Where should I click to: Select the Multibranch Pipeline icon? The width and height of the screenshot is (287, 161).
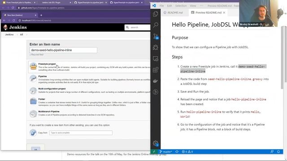(x=33, y=114)
